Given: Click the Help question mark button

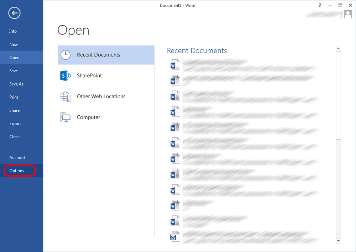Looking at the screenshot, I should tap(320, 5).
